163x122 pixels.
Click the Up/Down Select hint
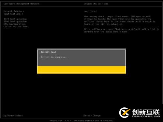(x=13, y=115)
